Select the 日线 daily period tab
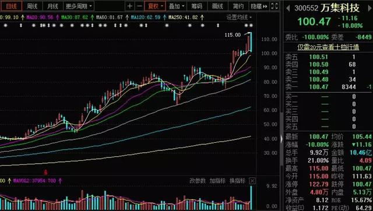Image resolution: width=373 pixels, height=211 pixels. tap(11, 6)
